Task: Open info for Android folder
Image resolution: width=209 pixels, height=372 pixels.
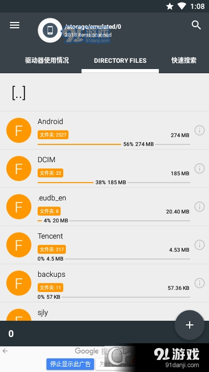Action: pyautogui.click(x=200, y=130)
